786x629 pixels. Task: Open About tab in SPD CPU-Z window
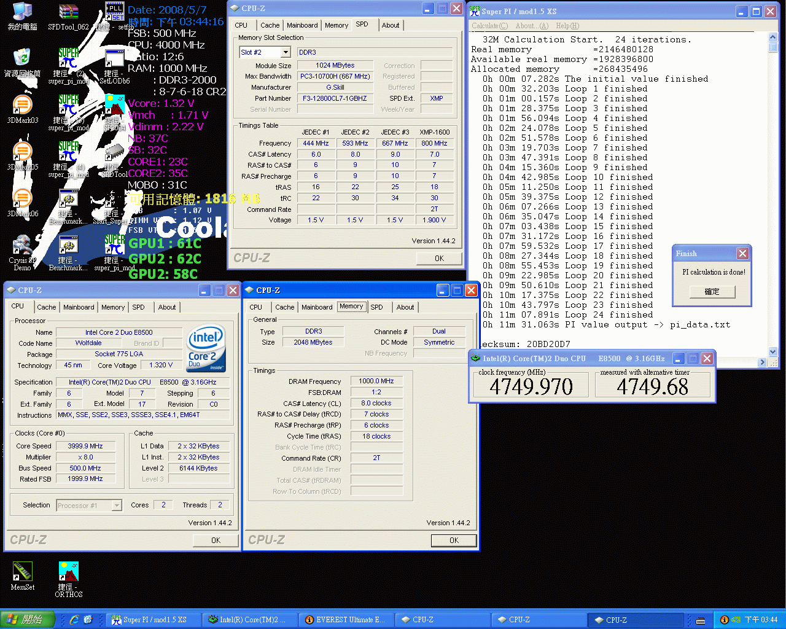point(391,25)
